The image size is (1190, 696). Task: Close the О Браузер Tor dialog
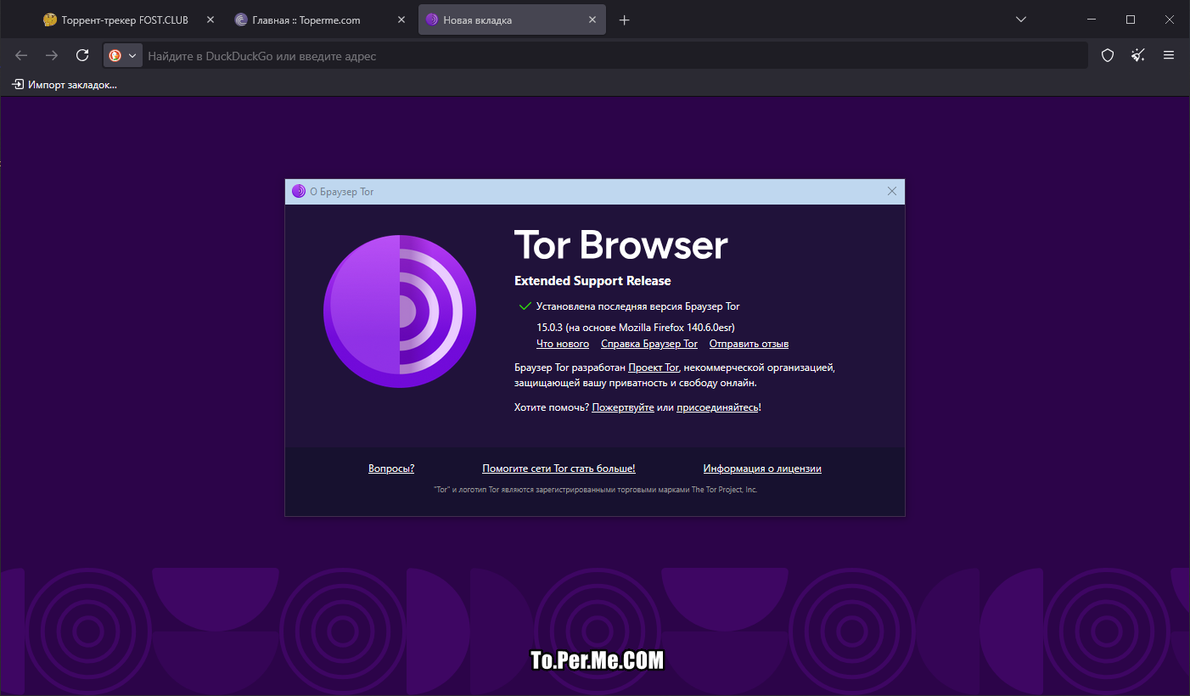click(x=892, y=191)
